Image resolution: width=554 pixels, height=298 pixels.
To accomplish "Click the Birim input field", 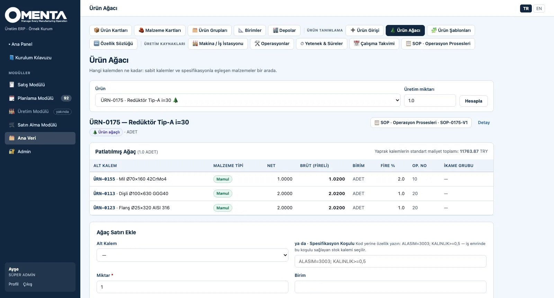I will pyautogui.click(x=391, y=287).
